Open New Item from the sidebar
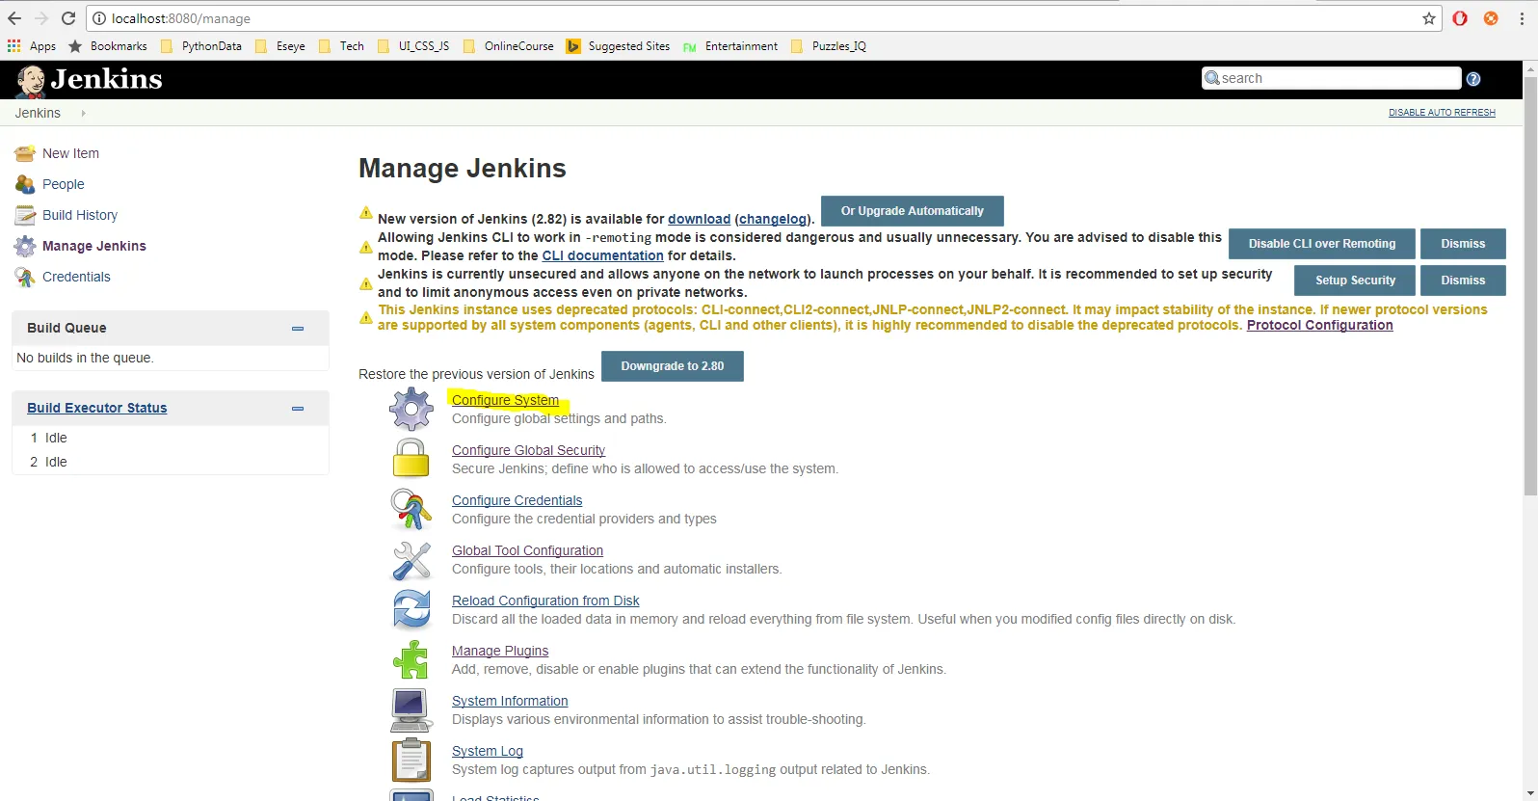 pyautogui.click(x=70, y=153)
